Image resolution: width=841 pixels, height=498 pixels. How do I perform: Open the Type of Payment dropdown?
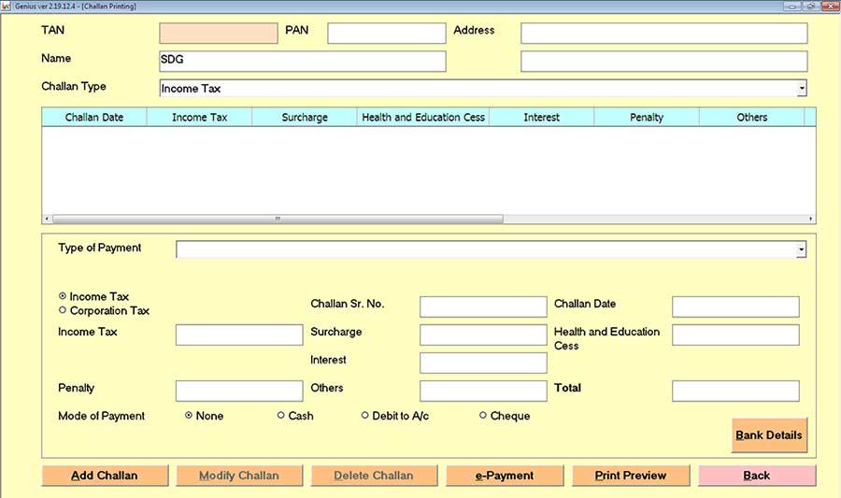(x=801, y=249)
